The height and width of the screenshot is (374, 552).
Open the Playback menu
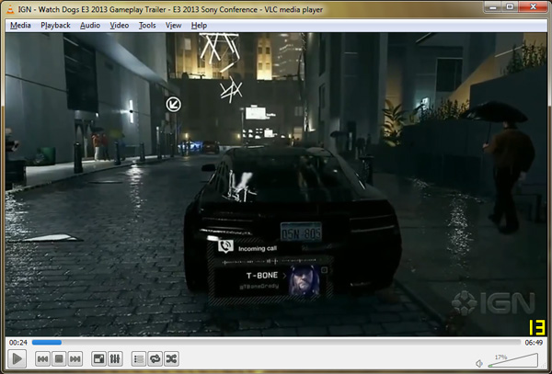click(55, 26)
